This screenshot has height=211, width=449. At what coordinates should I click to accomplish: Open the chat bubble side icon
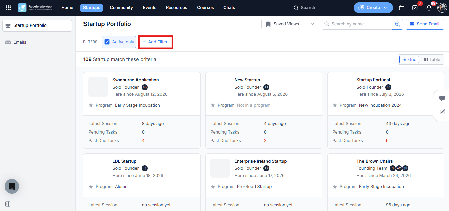click(x=442, y=98)
